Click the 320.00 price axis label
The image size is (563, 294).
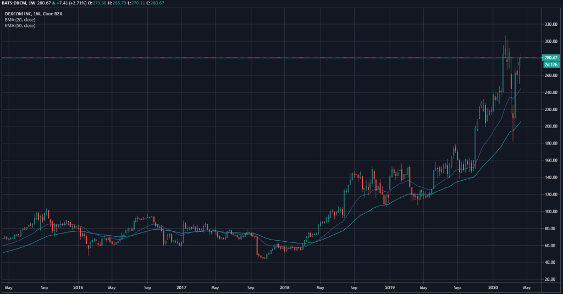[x=550, y=25]
